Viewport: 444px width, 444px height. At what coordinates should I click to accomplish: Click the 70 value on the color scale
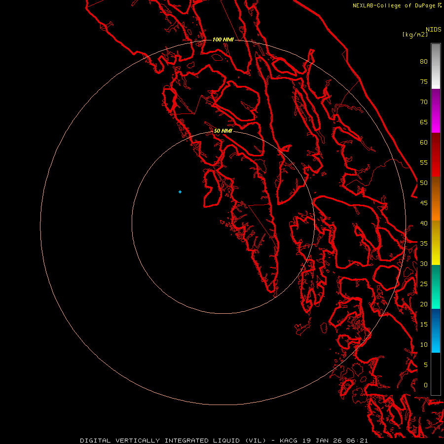pyautogui.click(x=424, y=102)
